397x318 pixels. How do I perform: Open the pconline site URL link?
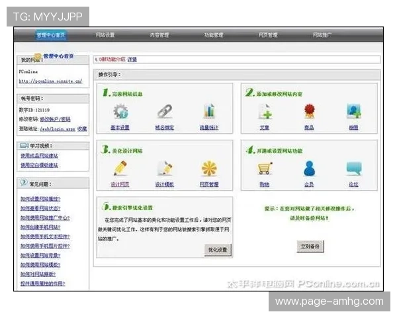click(x=50, y=81)
